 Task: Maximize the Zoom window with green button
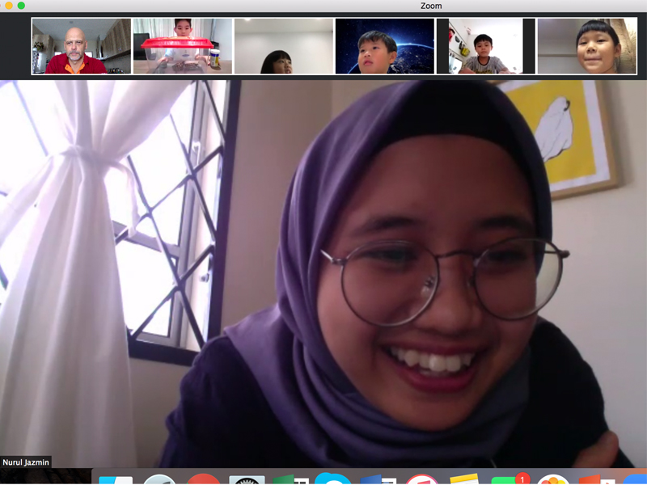[21, 6]
